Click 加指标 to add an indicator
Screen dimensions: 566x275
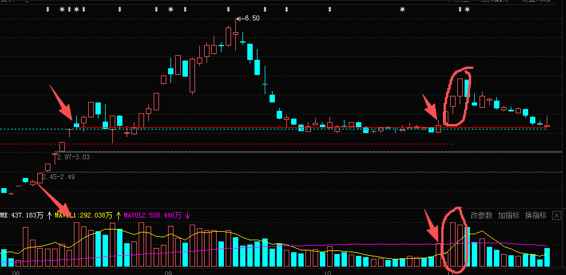point(508,216)
